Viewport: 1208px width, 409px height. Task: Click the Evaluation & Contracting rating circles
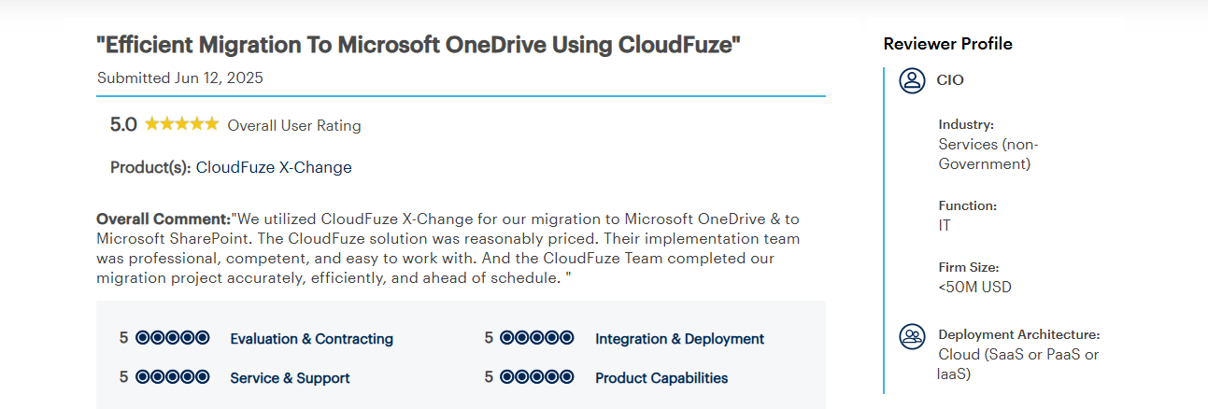click(173, 338)
